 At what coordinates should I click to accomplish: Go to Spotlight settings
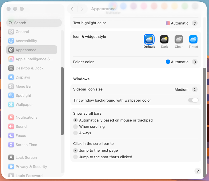(x=23, y=96)
